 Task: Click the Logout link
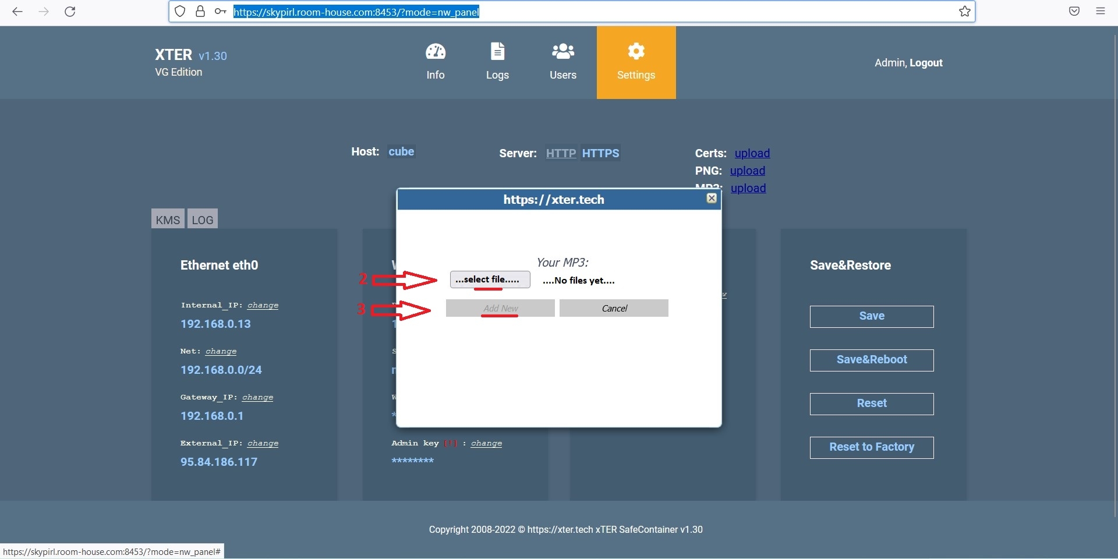click(x=926, y=63)
